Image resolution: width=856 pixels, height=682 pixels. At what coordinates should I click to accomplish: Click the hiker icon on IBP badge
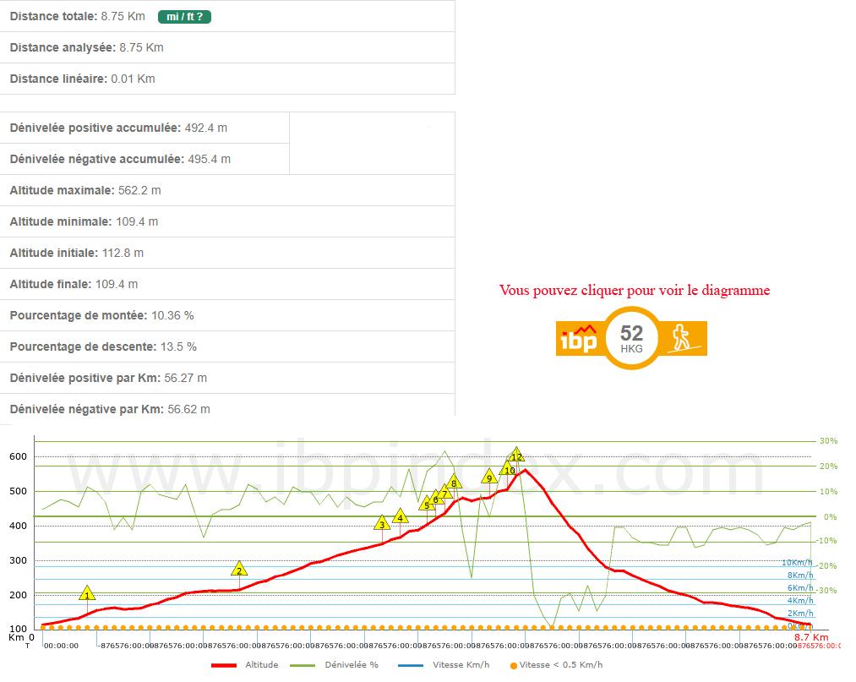(x=680, y=339)
